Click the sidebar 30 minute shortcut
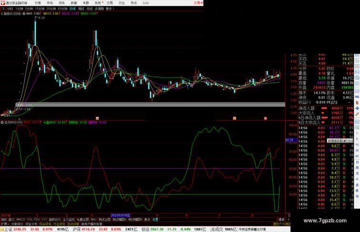Viewport: 360px width, 232px height. click(x=357, y=151)
